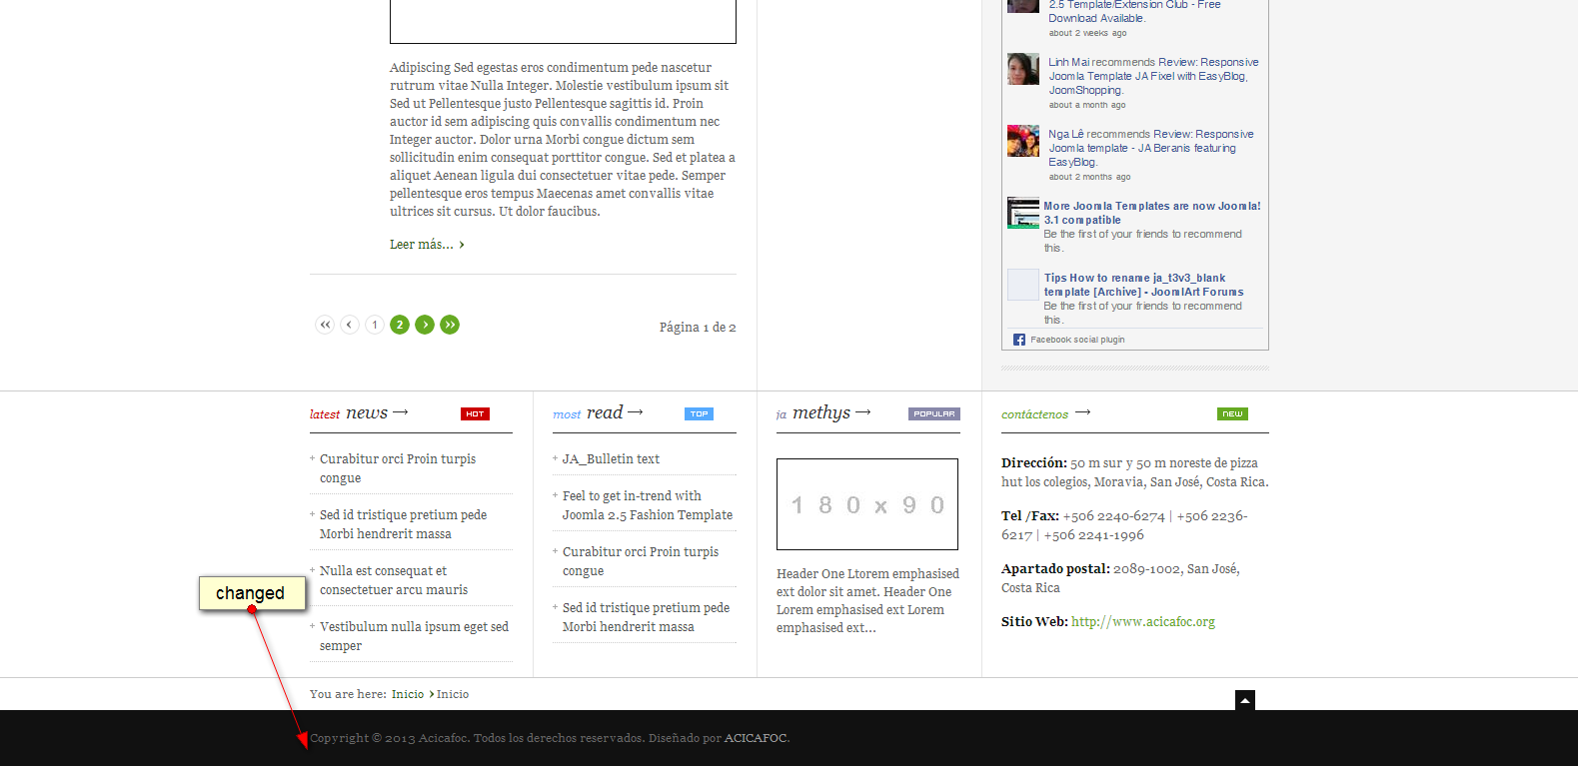
Task: Open 'Sed id tristique pretium pede' in latest news
Action: click(403, 524)
